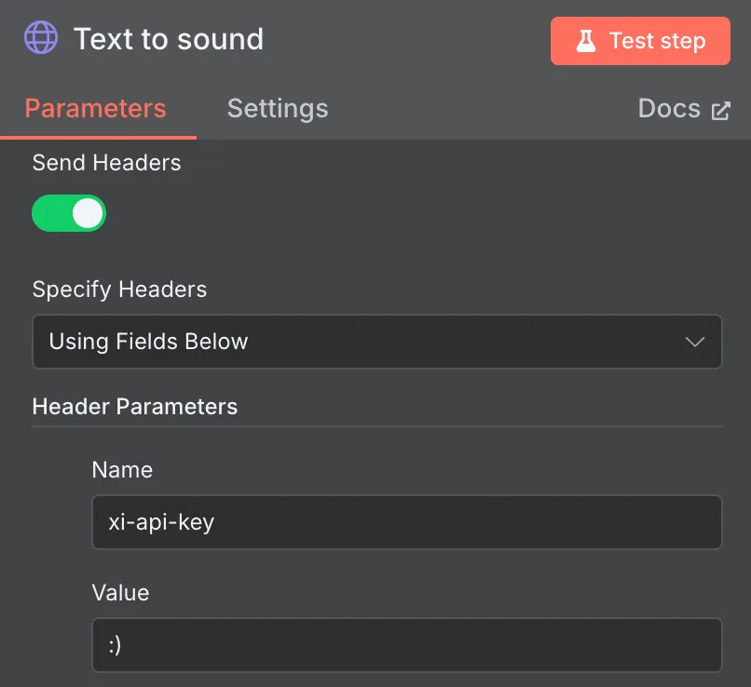Screen dimensions: 751x687
Task: Click the Send Headers label text
Action: pos(106,163)
